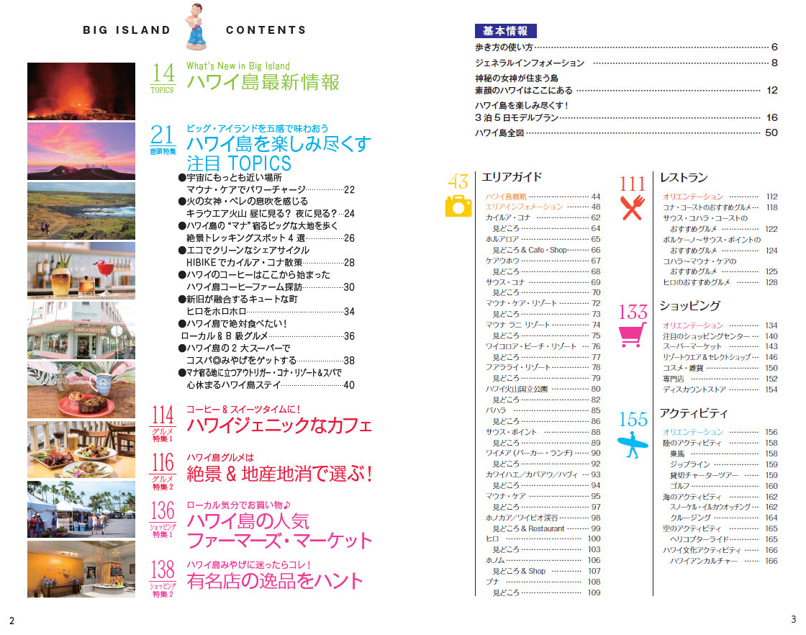Click エリアインフォメーション in area guide

coord(543,207)
